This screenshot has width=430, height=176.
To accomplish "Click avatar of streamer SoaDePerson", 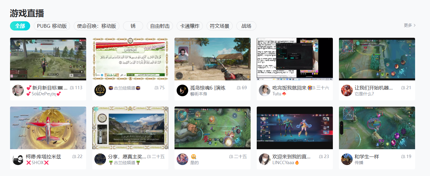I will [18, 90].
